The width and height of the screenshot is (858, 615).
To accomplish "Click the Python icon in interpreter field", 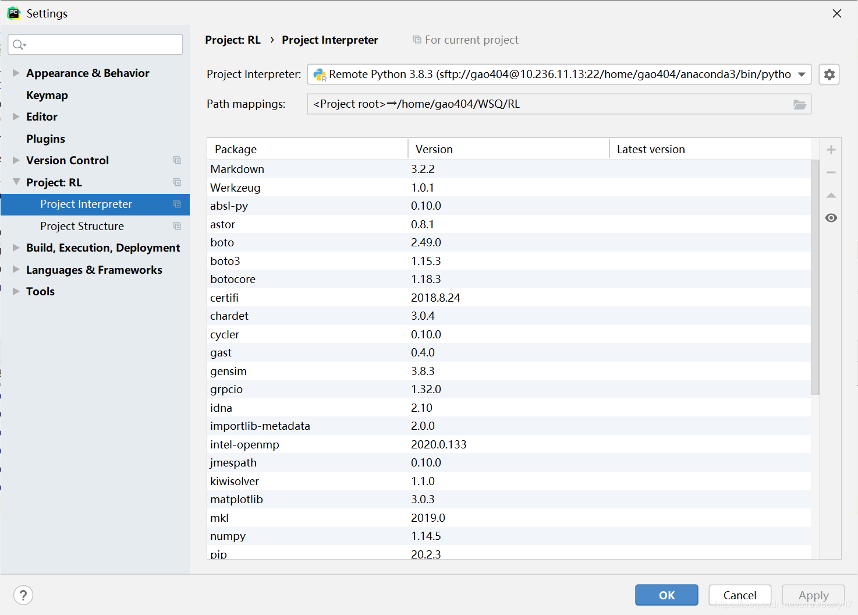I will coord(320,75).
